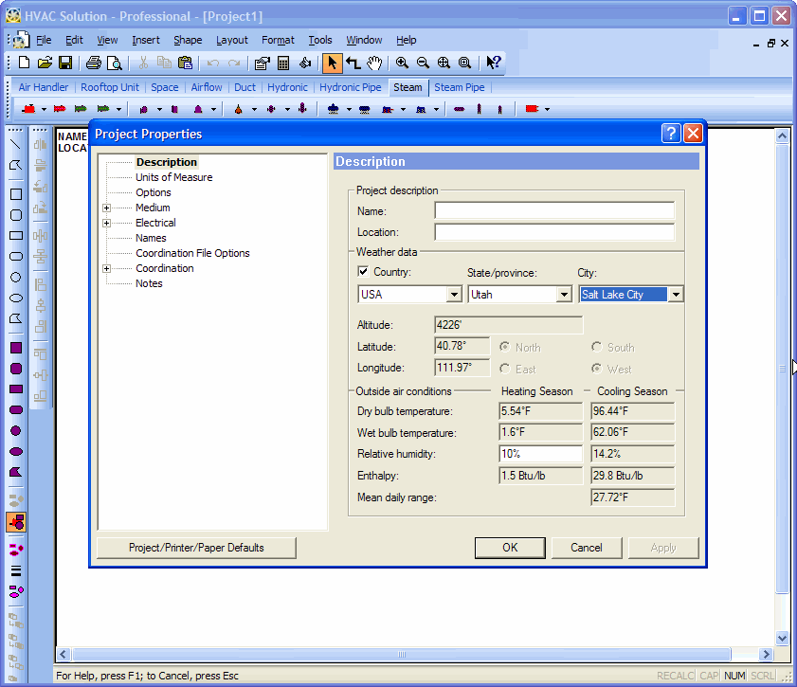Select the North radio button

click(x=505, y=347)
